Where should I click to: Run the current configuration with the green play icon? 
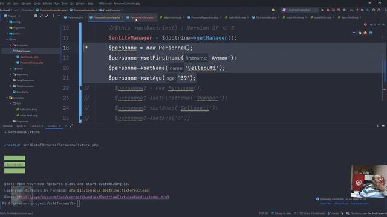click(322, 10)
